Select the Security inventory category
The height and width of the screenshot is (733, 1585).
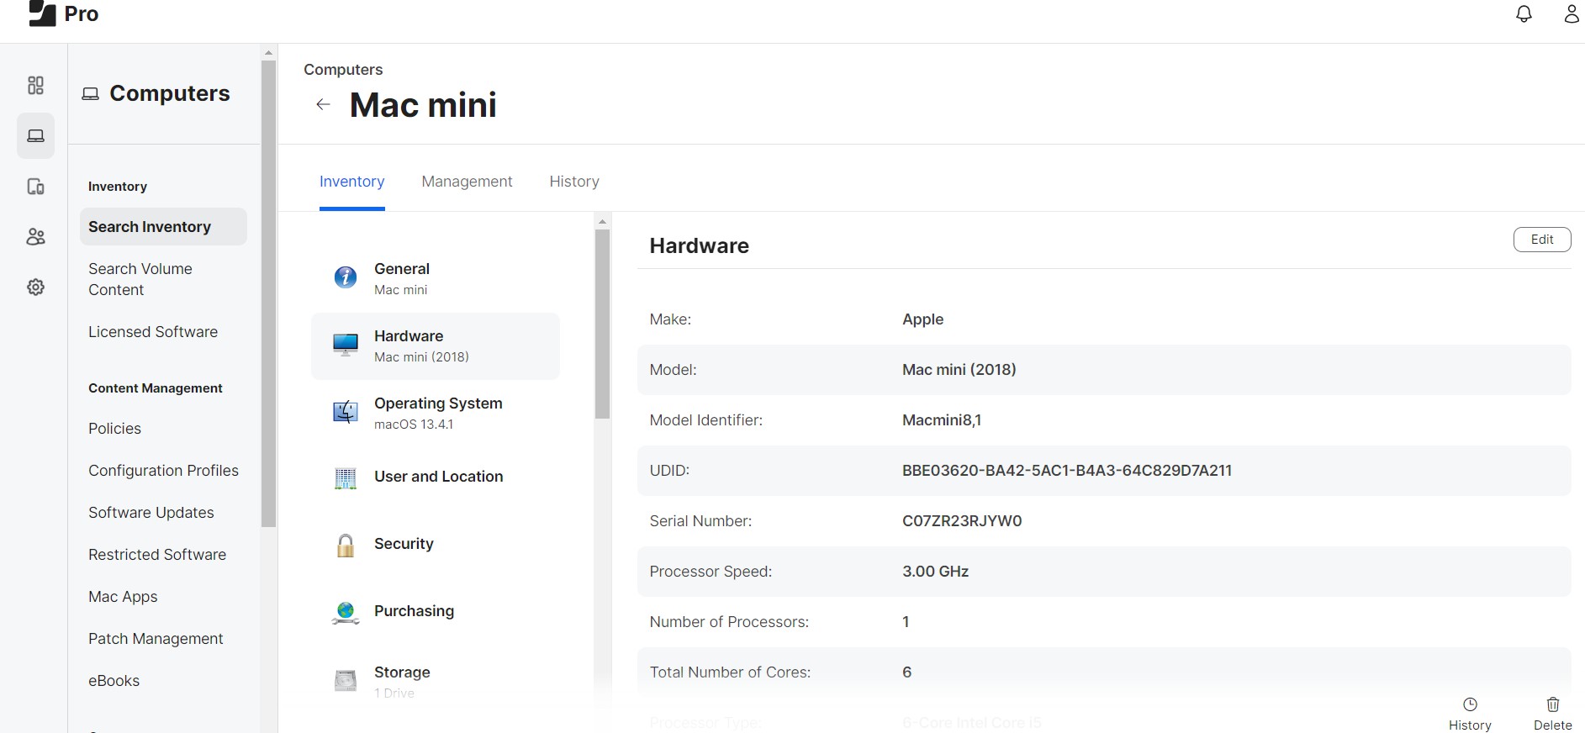(x=404, y=544)
